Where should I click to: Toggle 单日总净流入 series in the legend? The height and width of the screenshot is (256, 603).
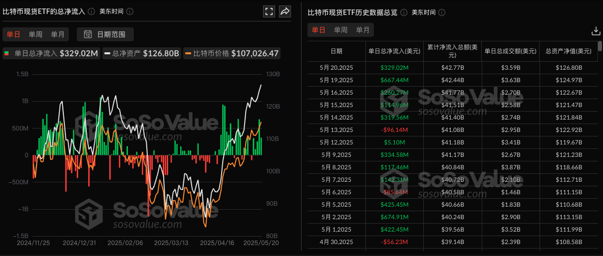51,53
